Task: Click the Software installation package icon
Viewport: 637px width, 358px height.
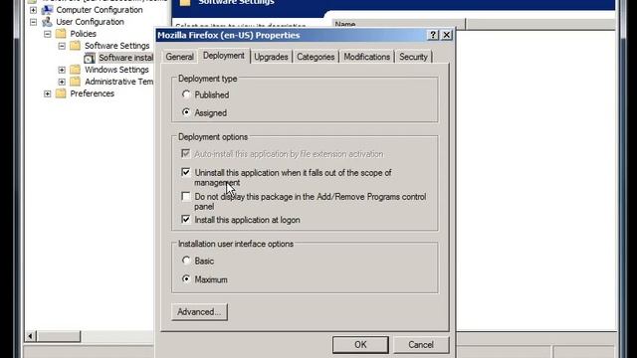Action: (x=90, y=58)
